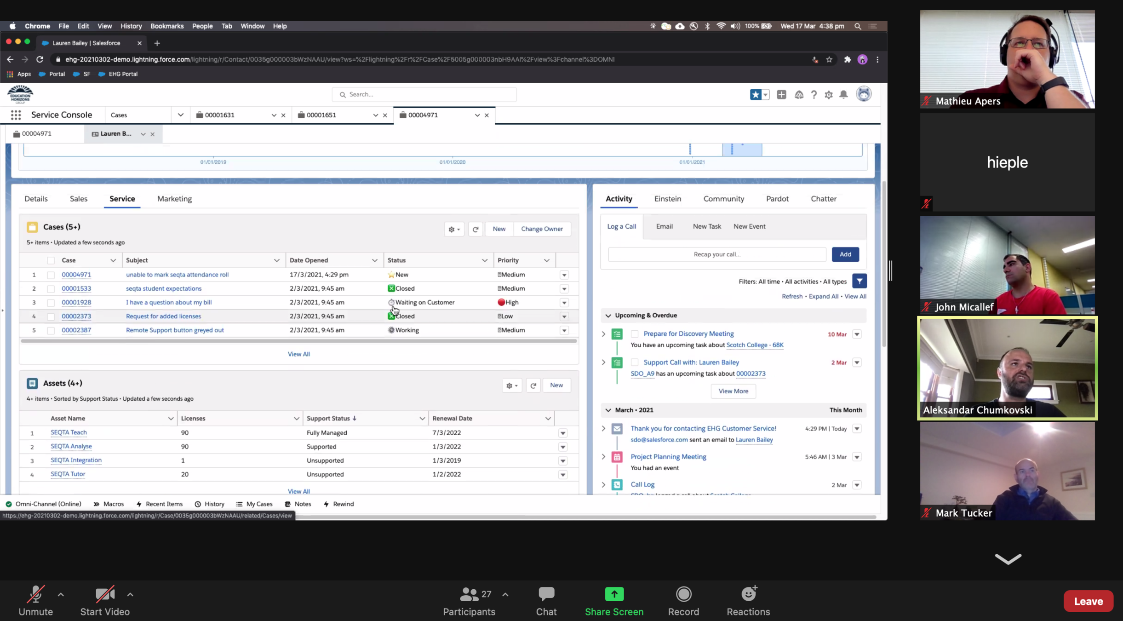Viewport: 1123px width, 621px height.
Task: Collapse the Upcoming & Overdue section
Action: point(608,316)
